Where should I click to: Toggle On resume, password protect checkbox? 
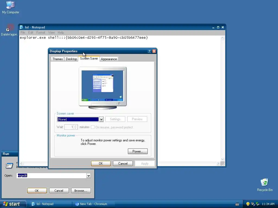(93, 127)
